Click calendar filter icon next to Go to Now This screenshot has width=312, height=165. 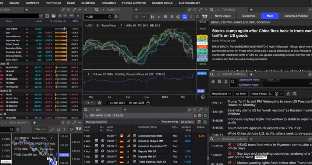click(199, 122)
